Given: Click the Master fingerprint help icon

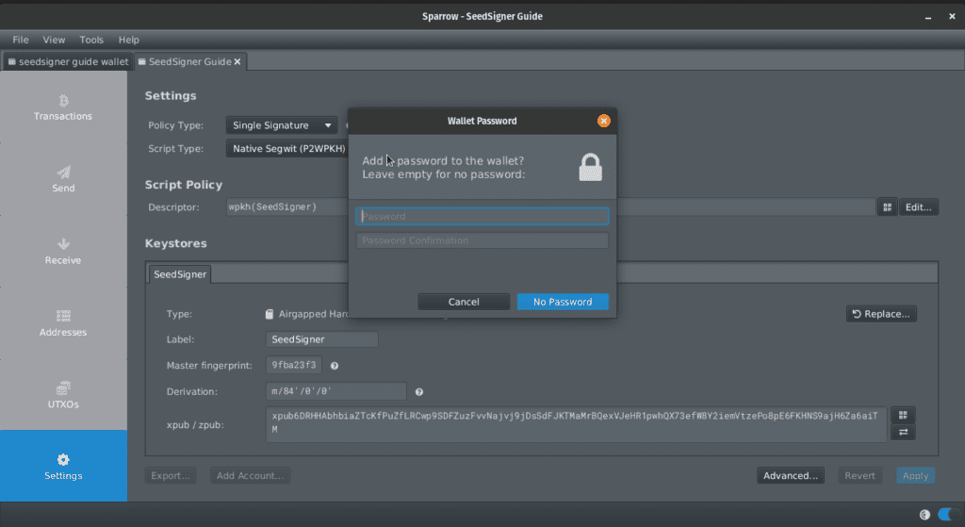Looking at the screenshot, I should pyautogui.click(x=335, y=366).
